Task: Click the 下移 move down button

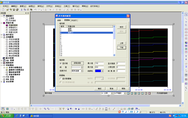Action: pos(121,48)
